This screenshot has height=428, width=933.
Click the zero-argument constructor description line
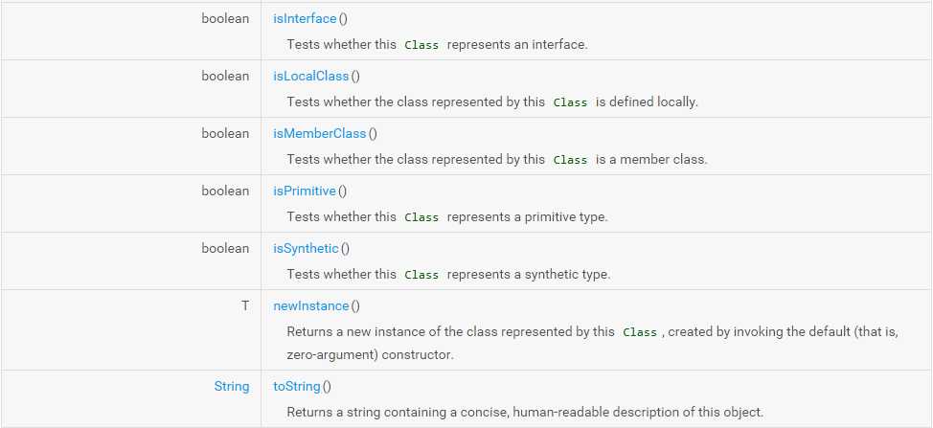(x=370, y=355)
